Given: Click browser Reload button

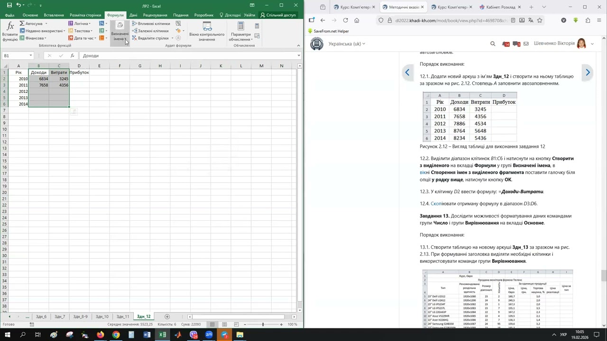Looking at the screenshot, I should click(x=345, y=20).
